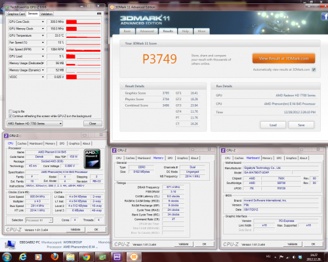Open the Processor #1 selection dropdown
Viewport: 328px width, 262px height.
[x=39, y=220]
